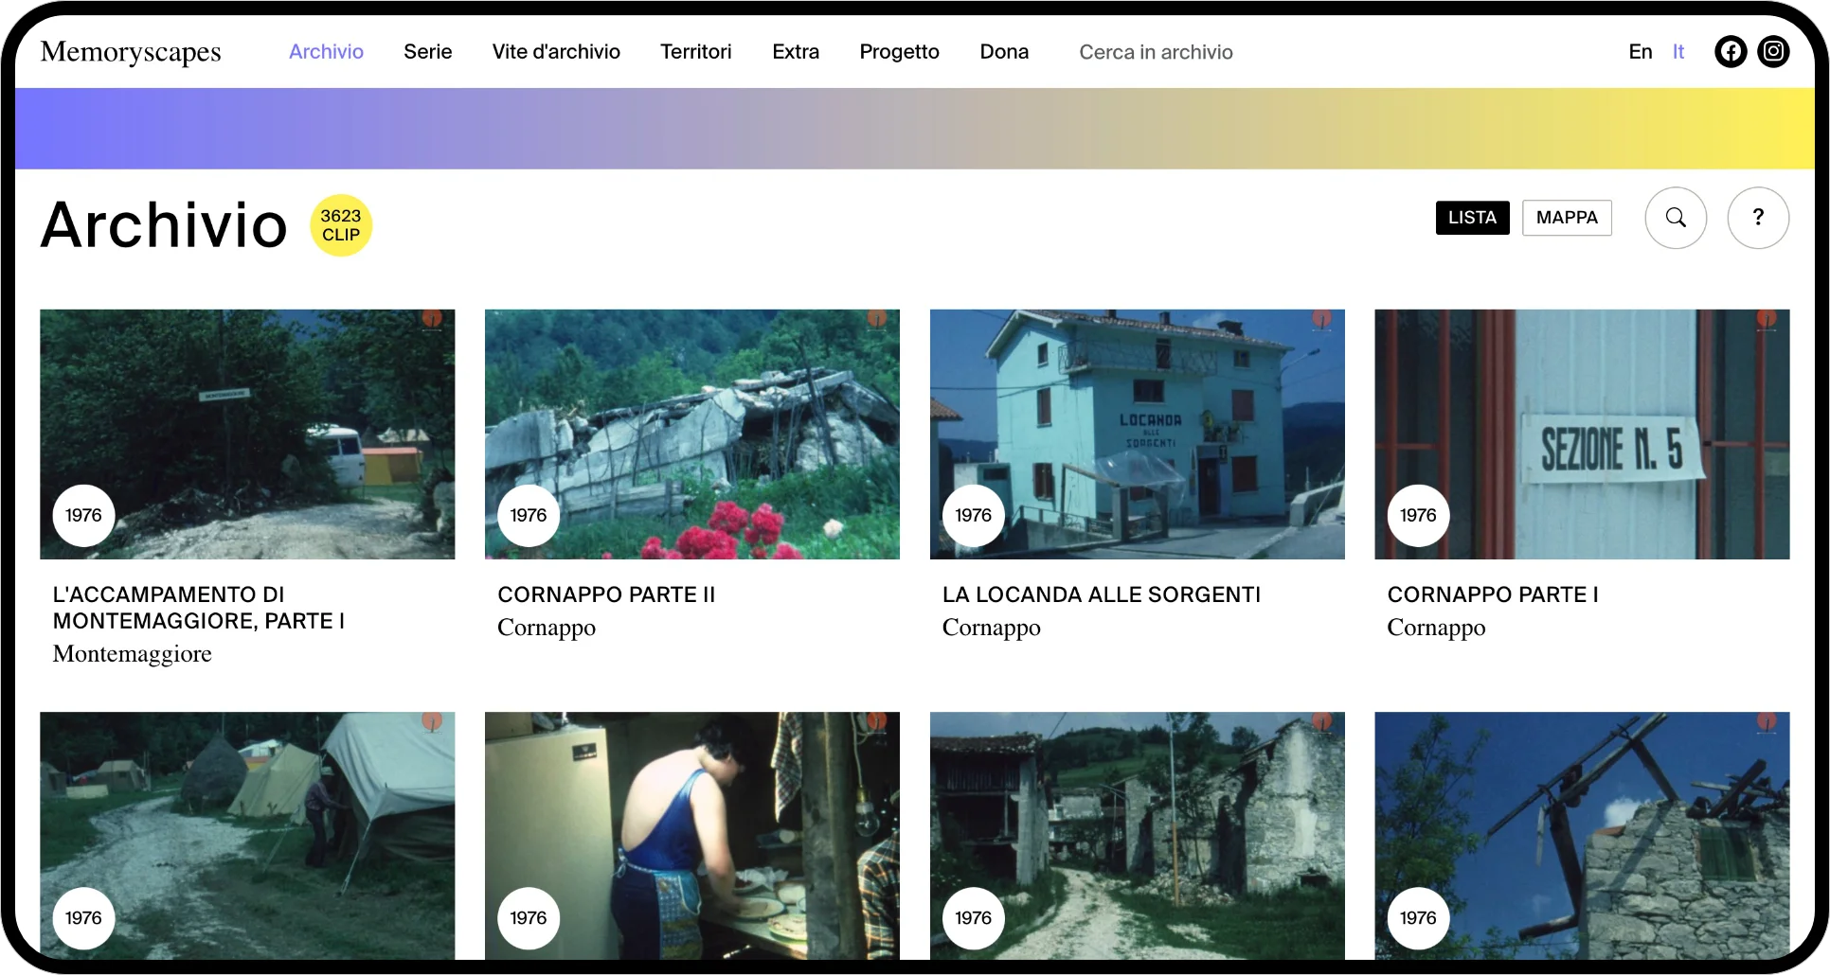Go to Vite d'archivio section

click(x=556, y=52)
